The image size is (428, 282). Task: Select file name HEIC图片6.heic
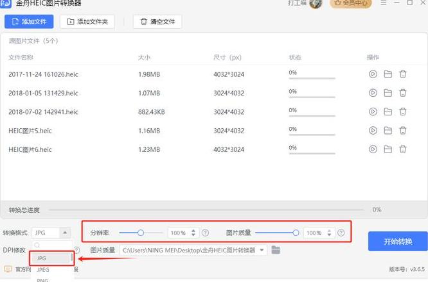pyautogui.click(x=30, y=149)
